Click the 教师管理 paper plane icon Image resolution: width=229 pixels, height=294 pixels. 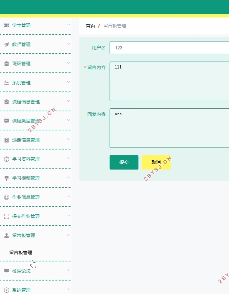click(x=7, y=45)
